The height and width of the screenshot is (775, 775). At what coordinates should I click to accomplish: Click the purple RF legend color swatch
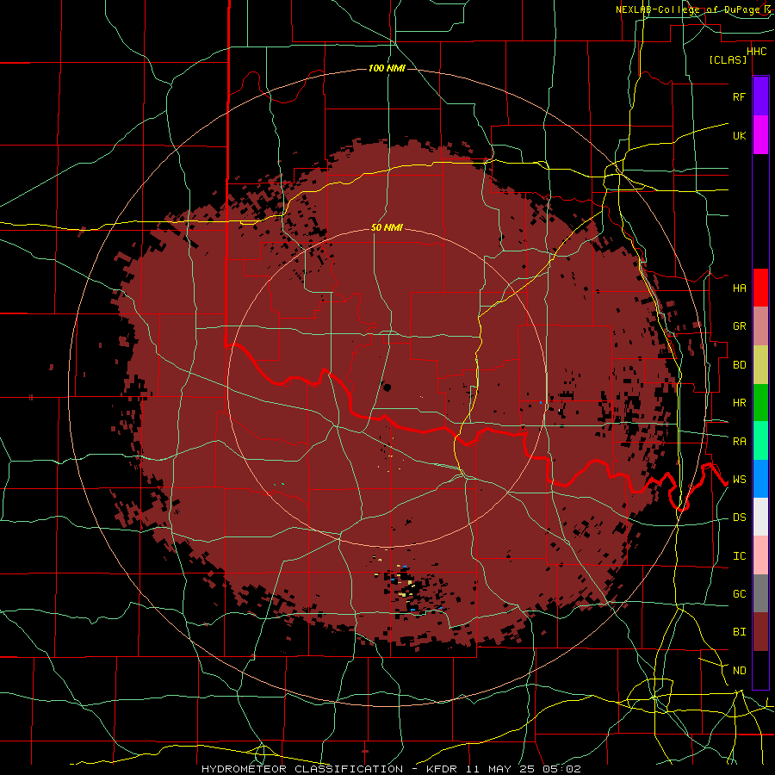pos(760,96)
